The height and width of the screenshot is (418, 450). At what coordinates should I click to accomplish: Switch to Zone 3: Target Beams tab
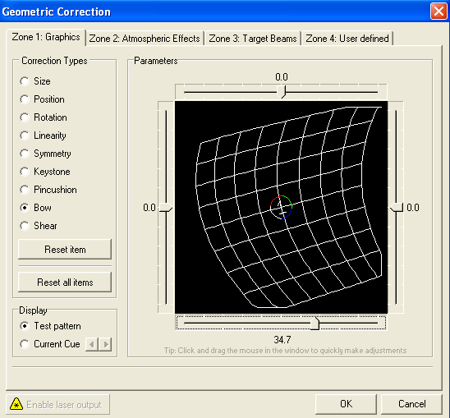[253, 39]
